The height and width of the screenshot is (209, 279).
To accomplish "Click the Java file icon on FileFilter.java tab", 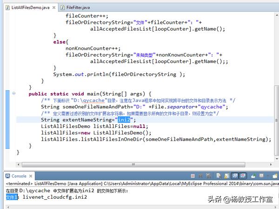I will tap(62, 7).
